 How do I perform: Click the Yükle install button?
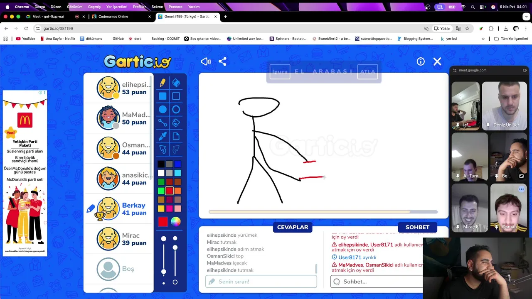point(442,29)
